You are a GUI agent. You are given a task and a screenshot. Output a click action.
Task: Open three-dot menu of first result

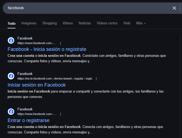pyautogui.click(x=60, y=43)
